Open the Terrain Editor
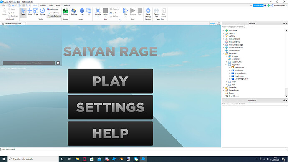 pos(66,12)
